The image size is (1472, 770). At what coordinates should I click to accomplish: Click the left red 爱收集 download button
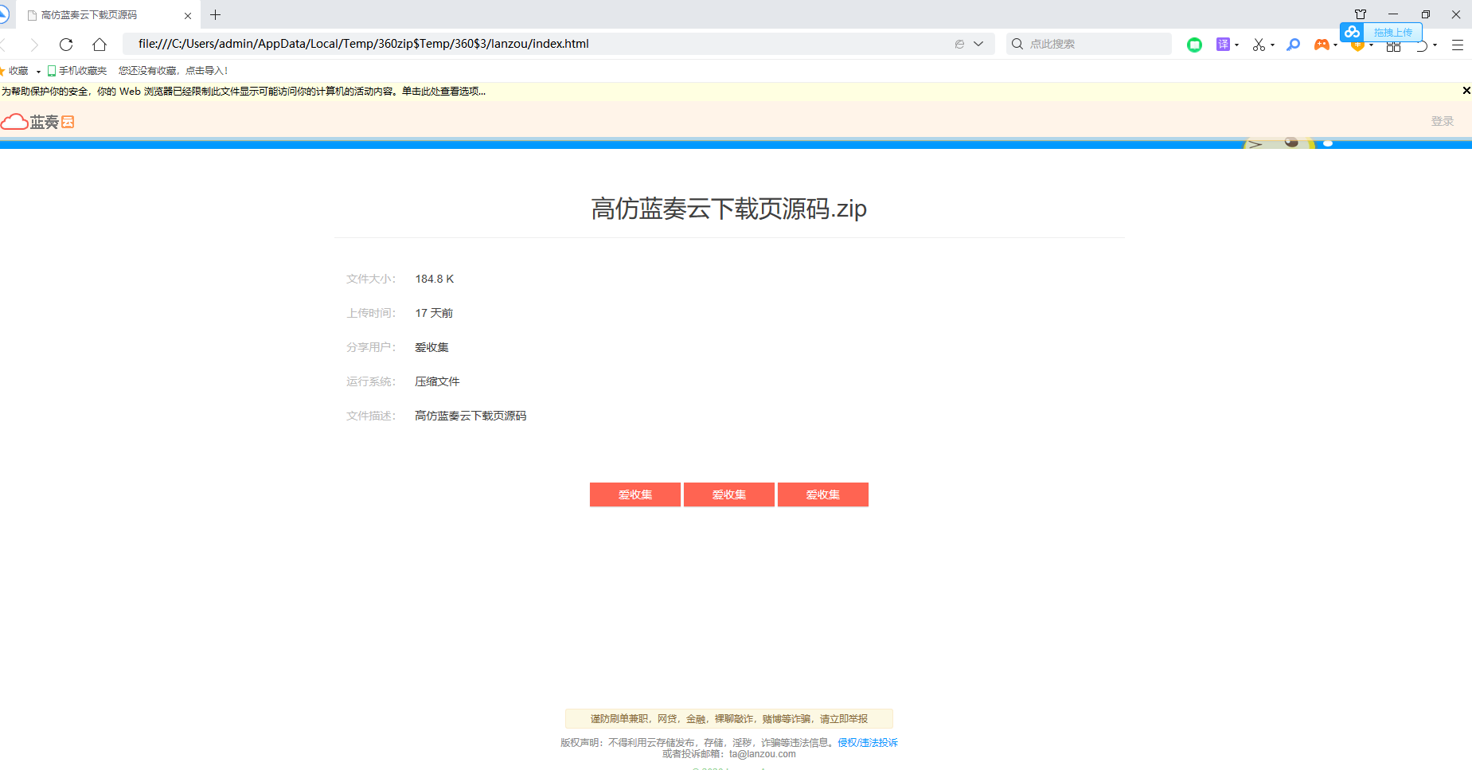click(635, 494)
